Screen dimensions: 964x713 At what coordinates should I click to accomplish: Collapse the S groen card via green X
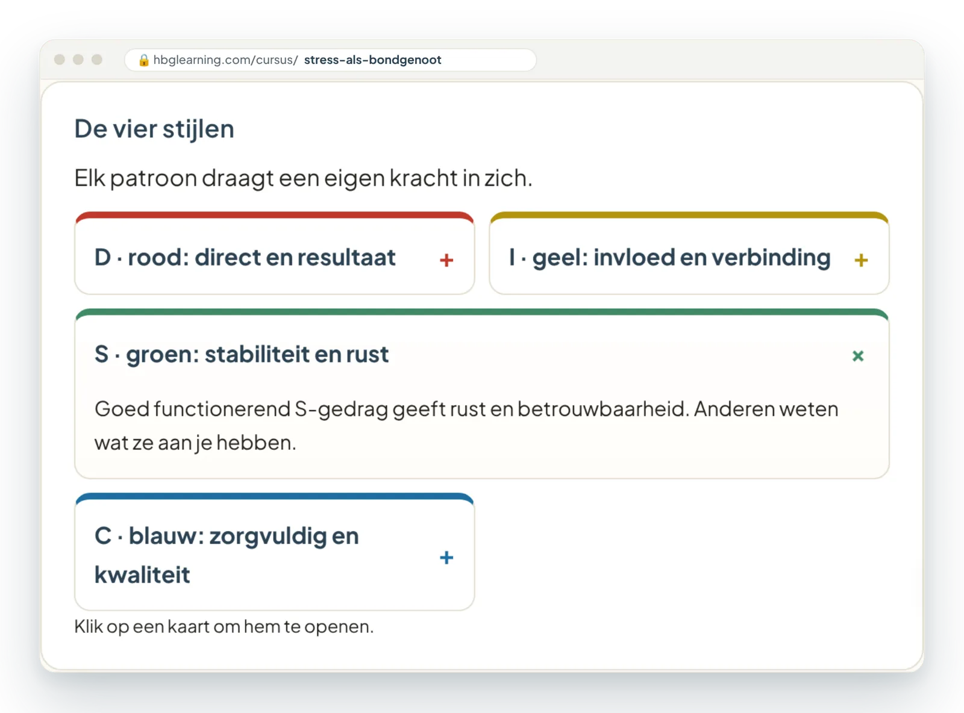(x=858, y=356)
